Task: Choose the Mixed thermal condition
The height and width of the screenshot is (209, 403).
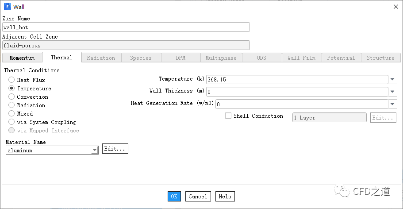Action: pos(12,114)
